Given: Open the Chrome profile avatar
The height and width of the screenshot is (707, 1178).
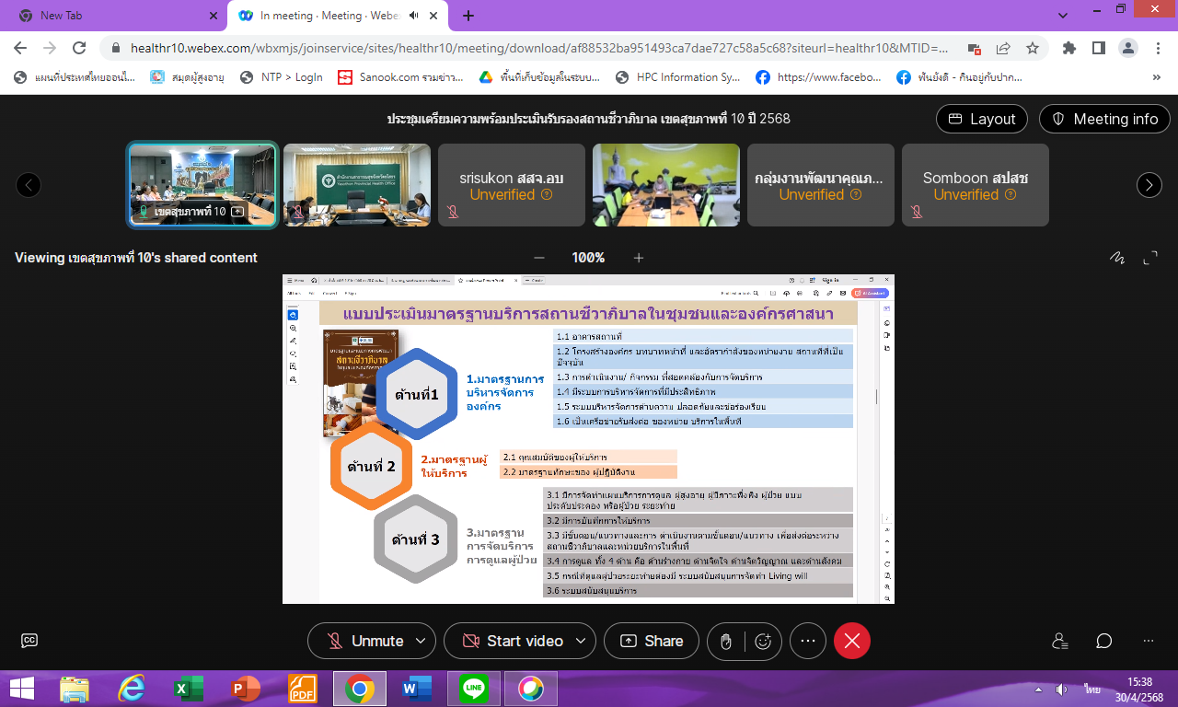Looking at the screenshot, I should [1127, 48].
